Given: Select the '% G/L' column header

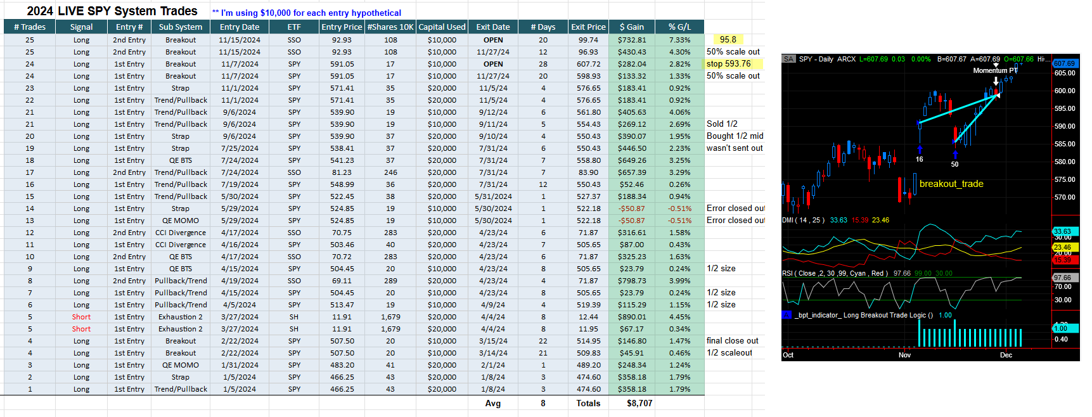Looking at the screenshot, I should click(679, 27).
